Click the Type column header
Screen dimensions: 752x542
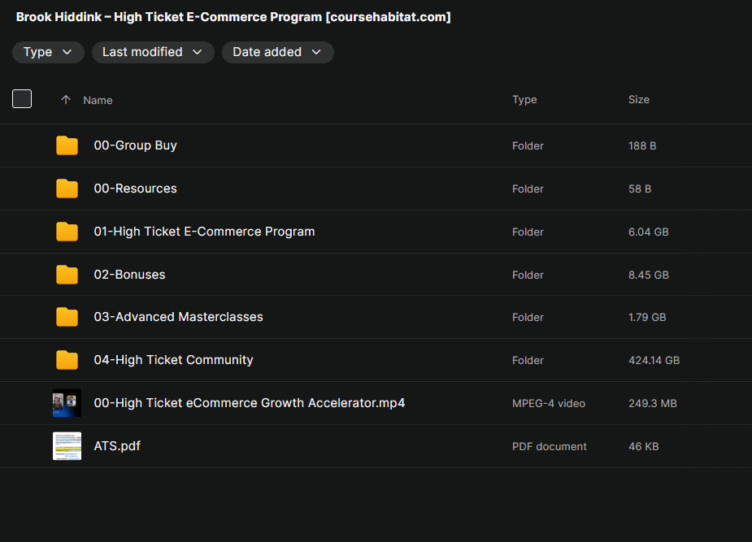tap(524, 100)
